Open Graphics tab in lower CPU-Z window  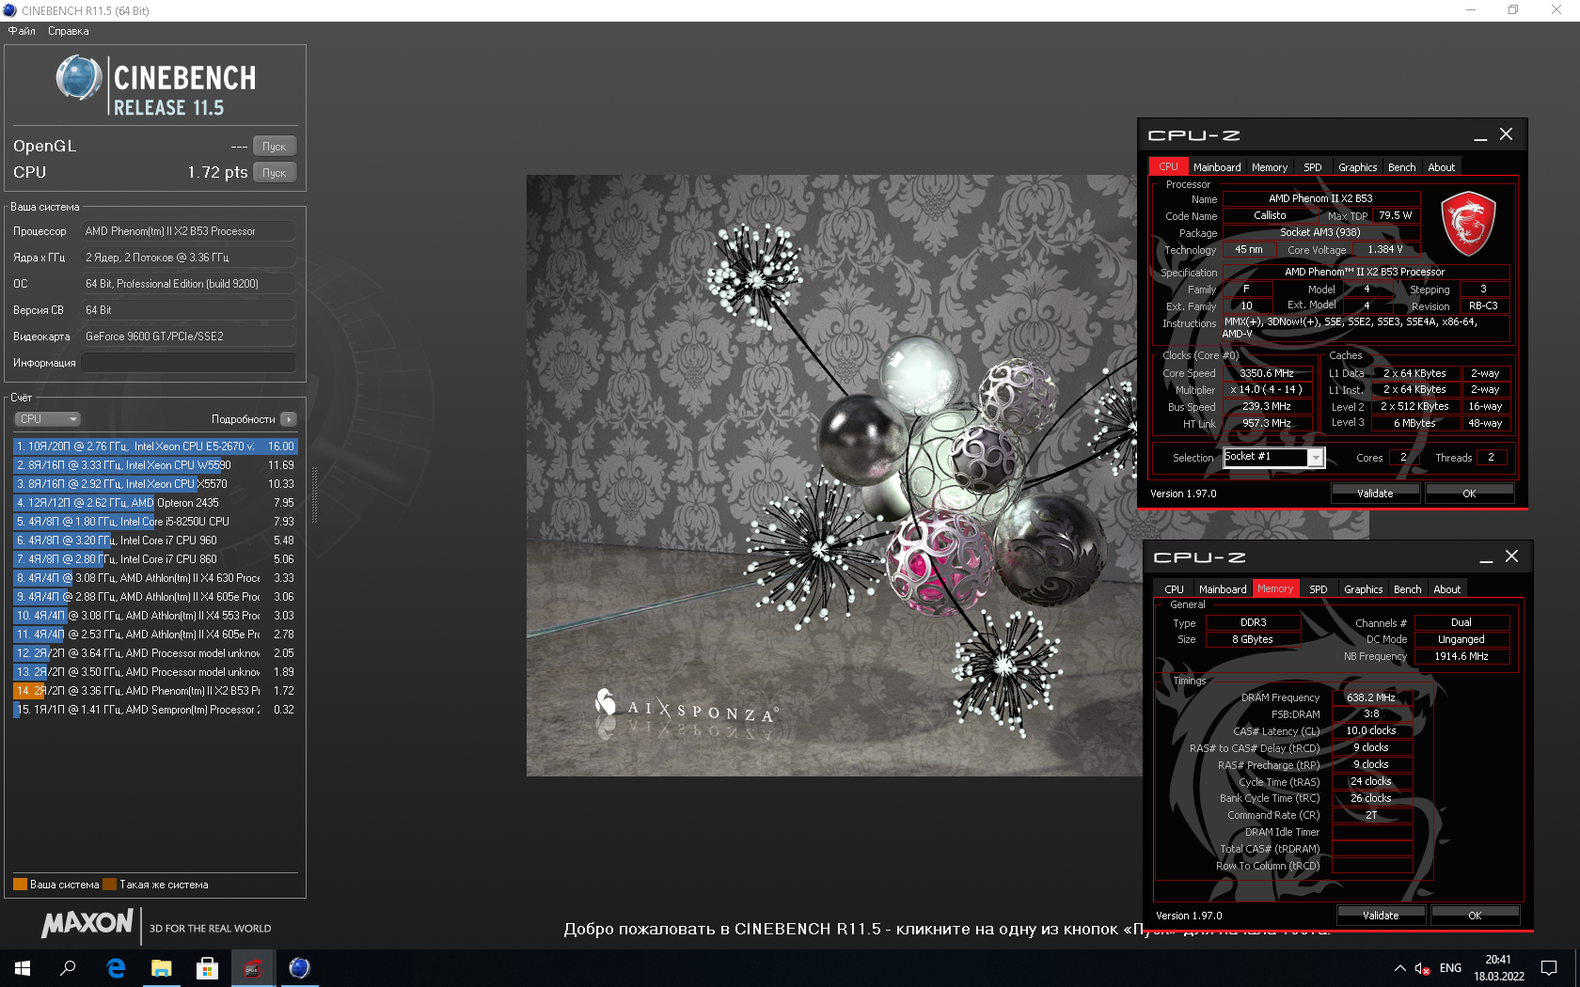[1364, 589]
